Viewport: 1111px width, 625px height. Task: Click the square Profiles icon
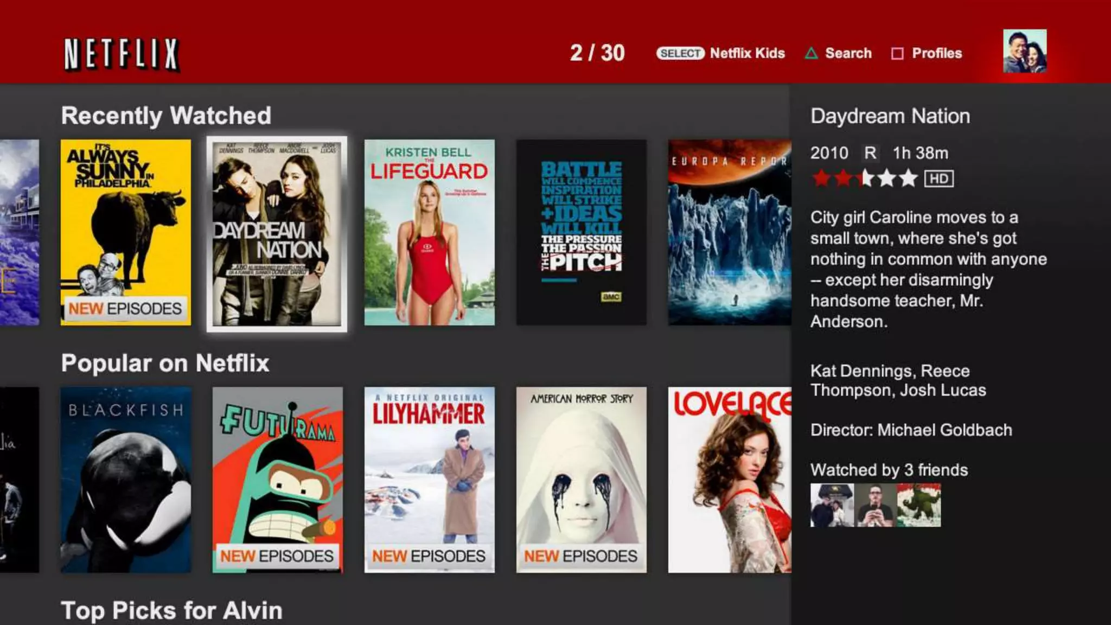coord(897,54)
